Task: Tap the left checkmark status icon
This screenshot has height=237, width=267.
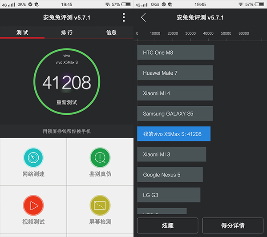Action: 30,4
